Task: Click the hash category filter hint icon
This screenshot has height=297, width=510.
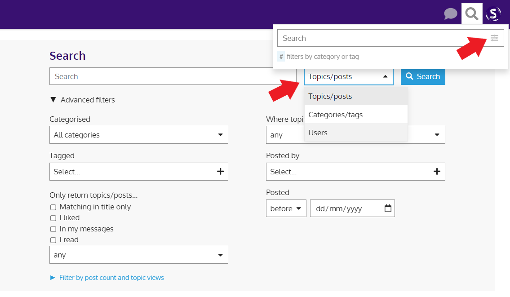Action: pyautogui.click(x=281, y=57)
